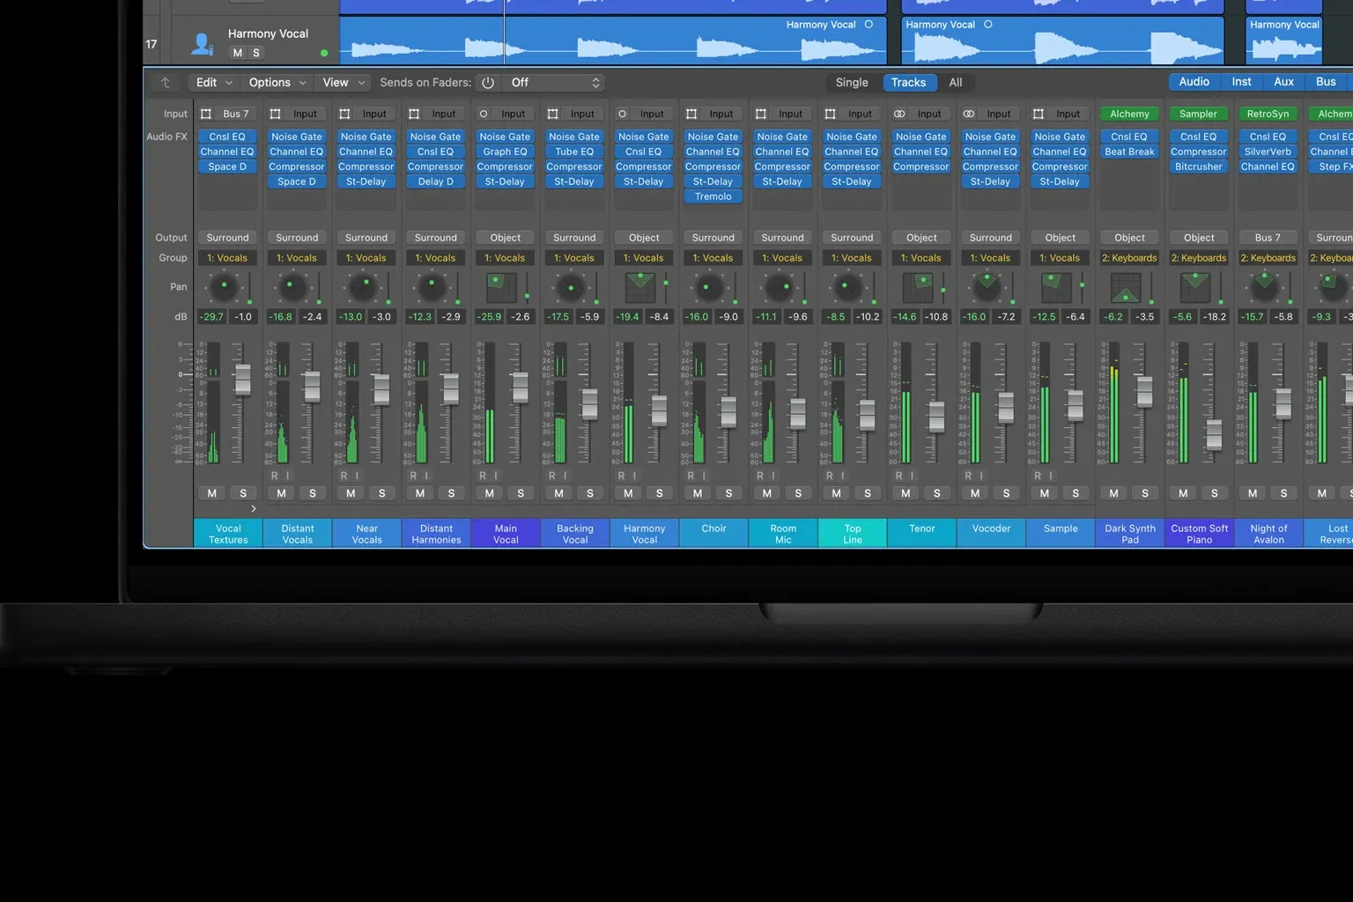Select the Main Vocal channel name label
Screen dimensions: 1353x902
tap(506, 534)
